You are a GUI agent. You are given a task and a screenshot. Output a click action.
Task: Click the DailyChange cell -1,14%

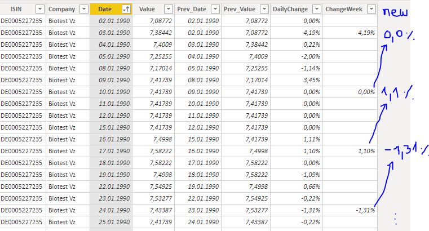297,68
